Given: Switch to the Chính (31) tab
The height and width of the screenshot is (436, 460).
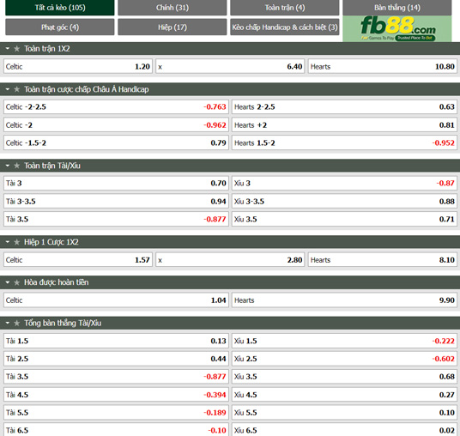Looking at the screenshot, I should point(172,8).
